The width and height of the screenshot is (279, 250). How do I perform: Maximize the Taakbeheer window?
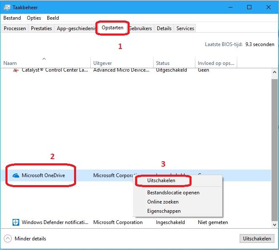tap(249, 7)
